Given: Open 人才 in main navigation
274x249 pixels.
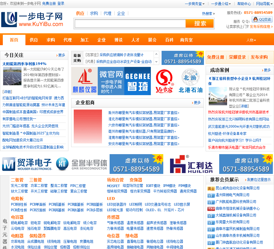Looking at the screenshot, I should [135, 40].
